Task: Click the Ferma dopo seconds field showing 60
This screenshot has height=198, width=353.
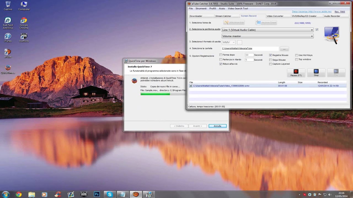Action: [x=249, y=55]
